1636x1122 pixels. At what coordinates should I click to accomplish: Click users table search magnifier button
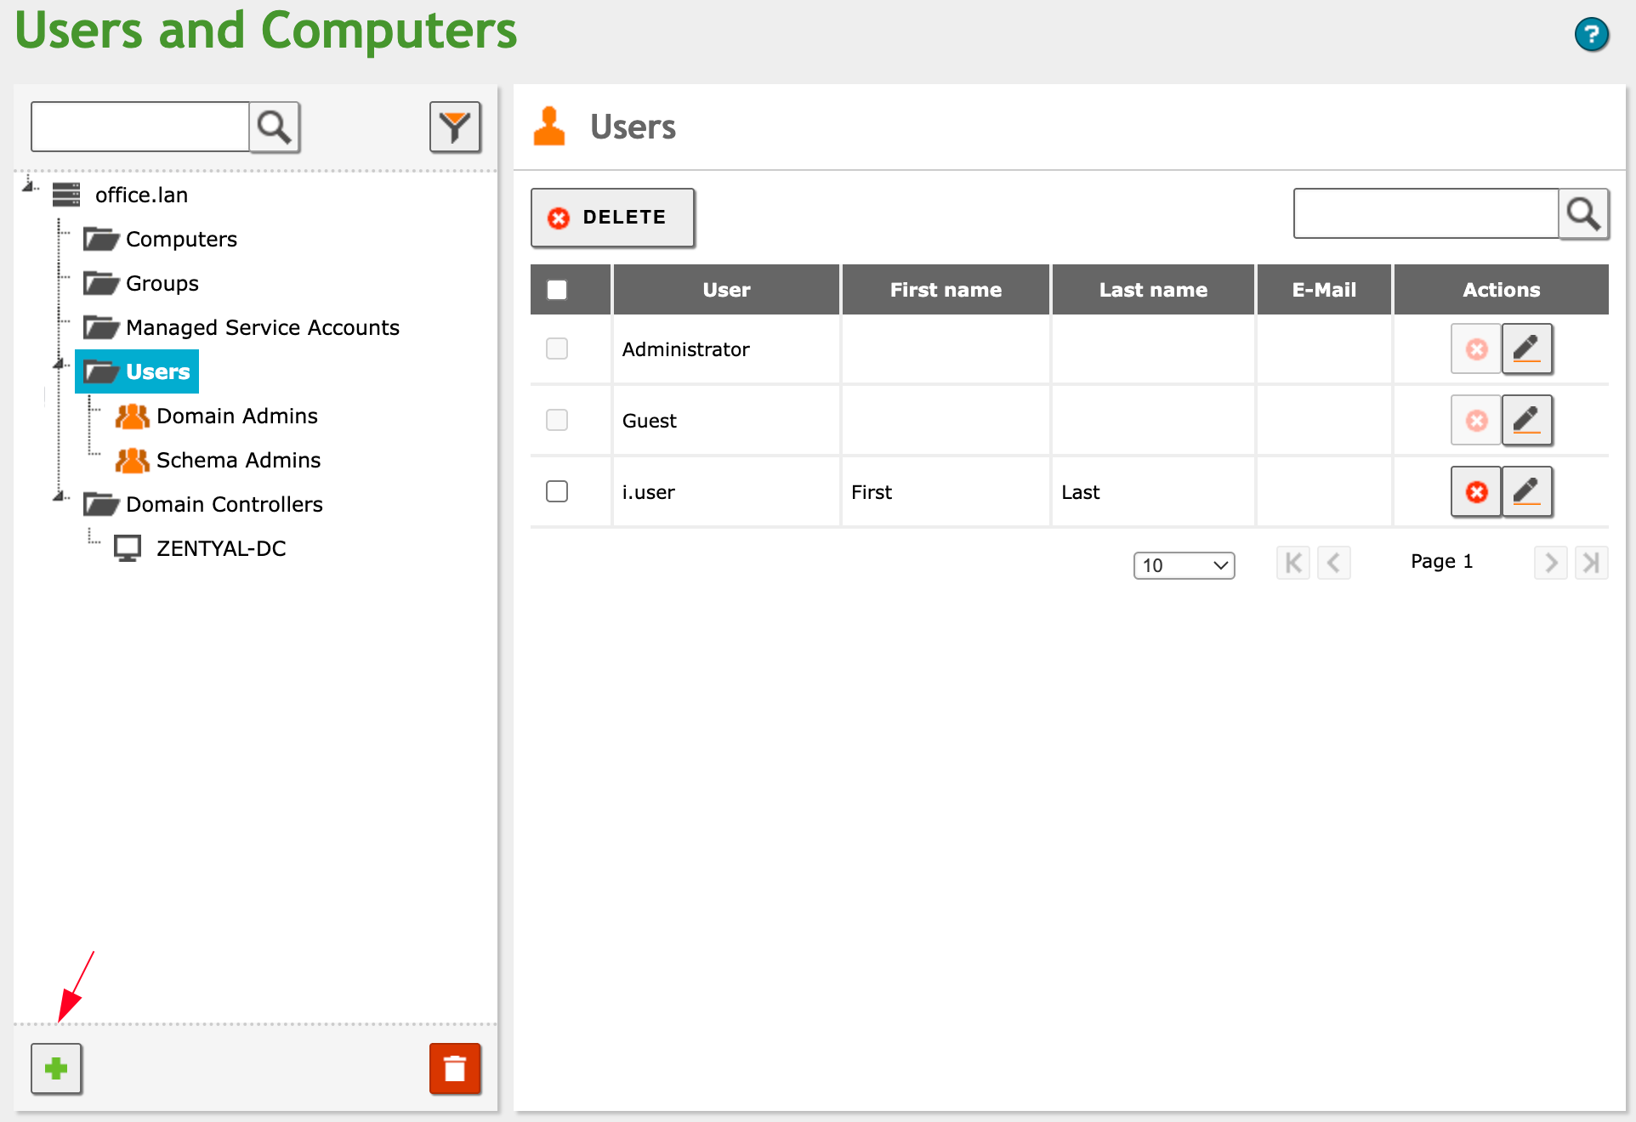[1583, 213]
